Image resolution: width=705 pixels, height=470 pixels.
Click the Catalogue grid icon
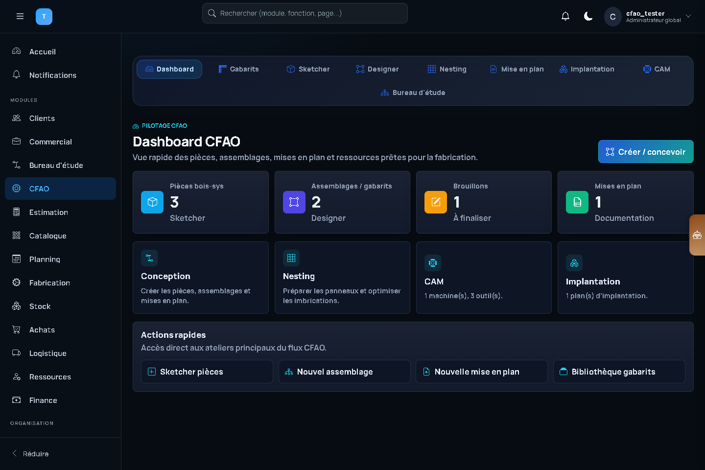17,235
